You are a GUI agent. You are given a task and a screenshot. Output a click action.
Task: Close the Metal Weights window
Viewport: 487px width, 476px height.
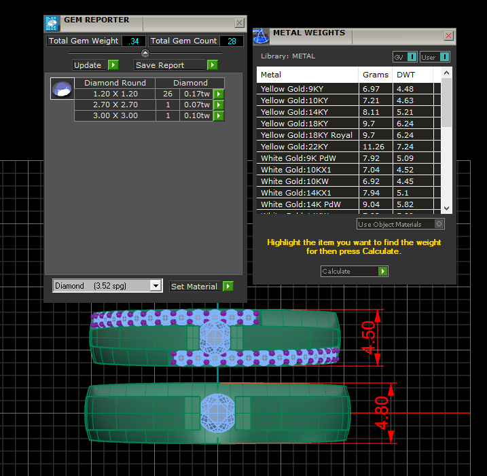click(x=449, y=35)
